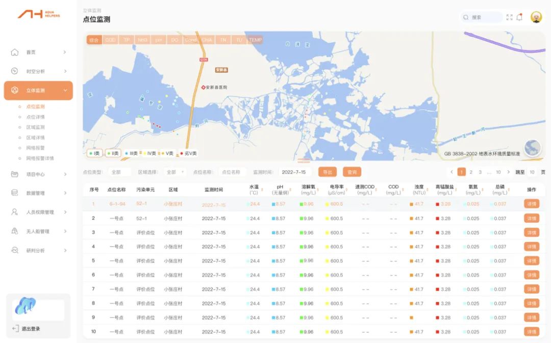Screen dimensions: 551x343
Task: Click the 无人船管理 boat icon
Action: (15, 231)
